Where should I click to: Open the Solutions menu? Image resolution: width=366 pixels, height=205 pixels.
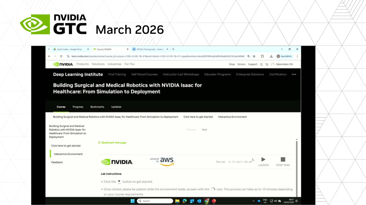[x=98, y=64]
